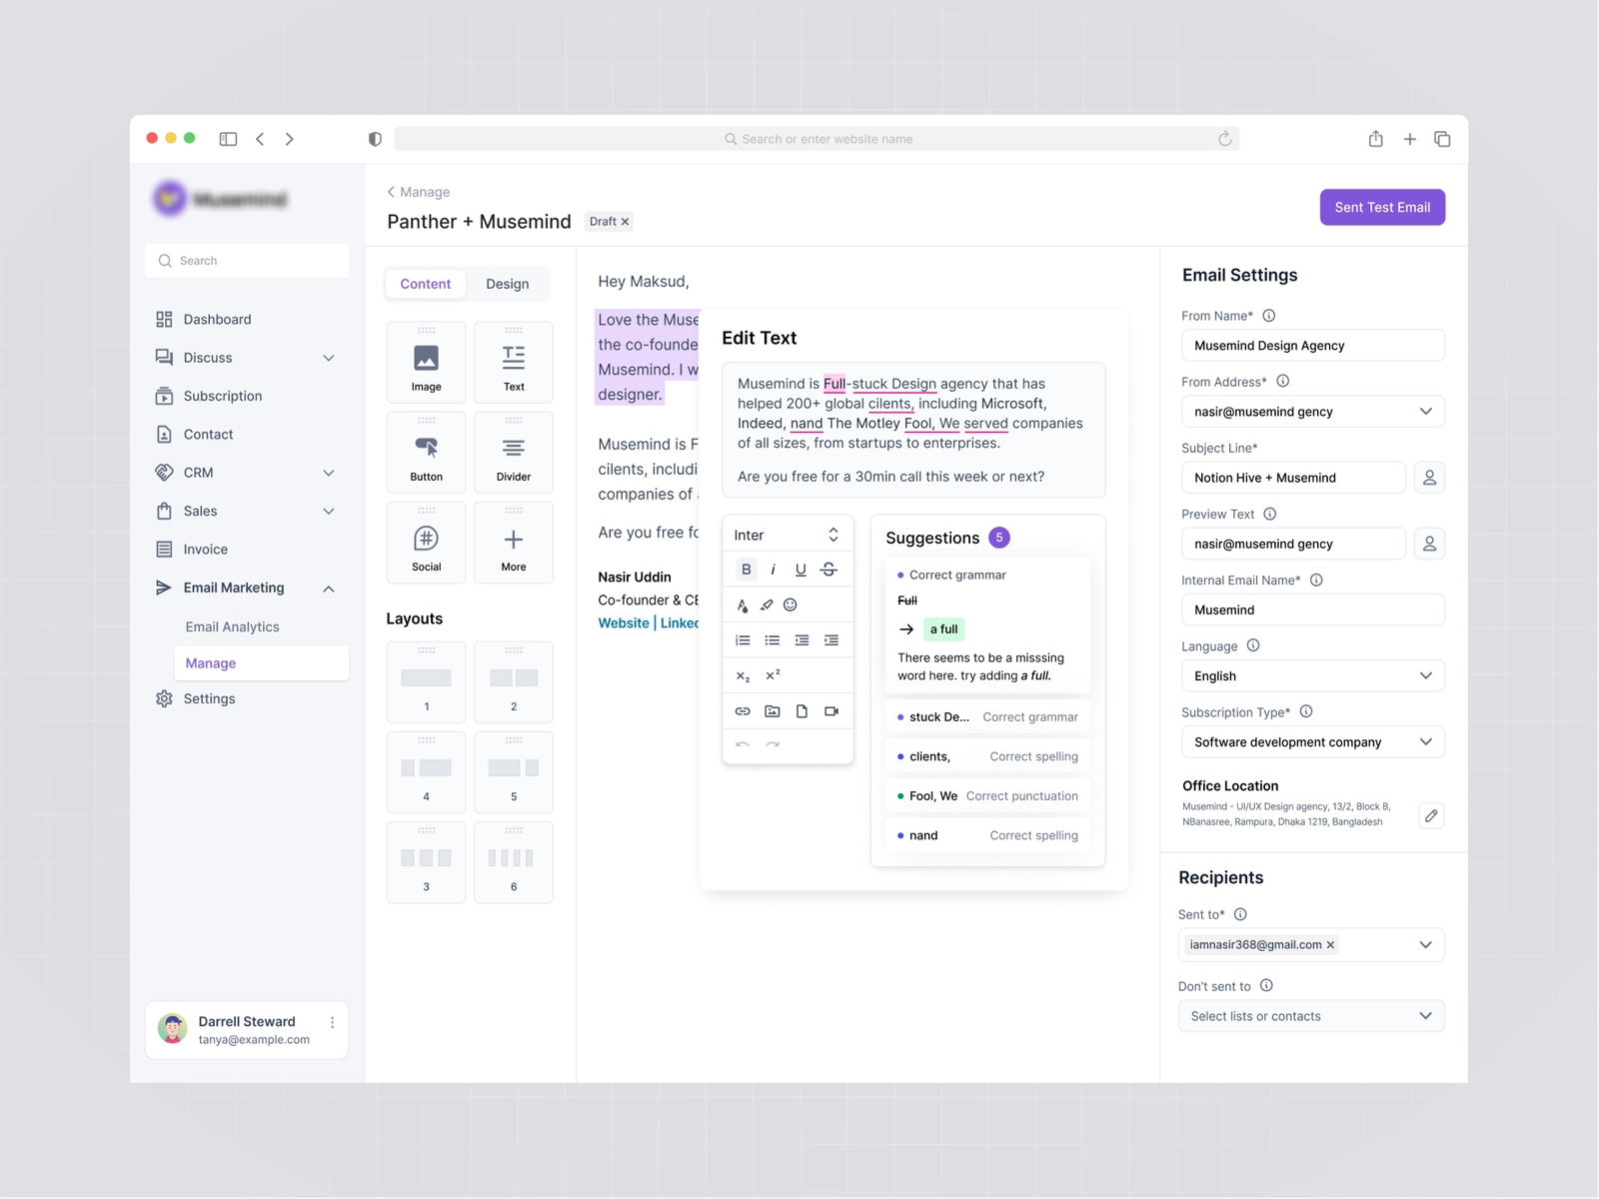Remove the Draft tag

point(626,222)
